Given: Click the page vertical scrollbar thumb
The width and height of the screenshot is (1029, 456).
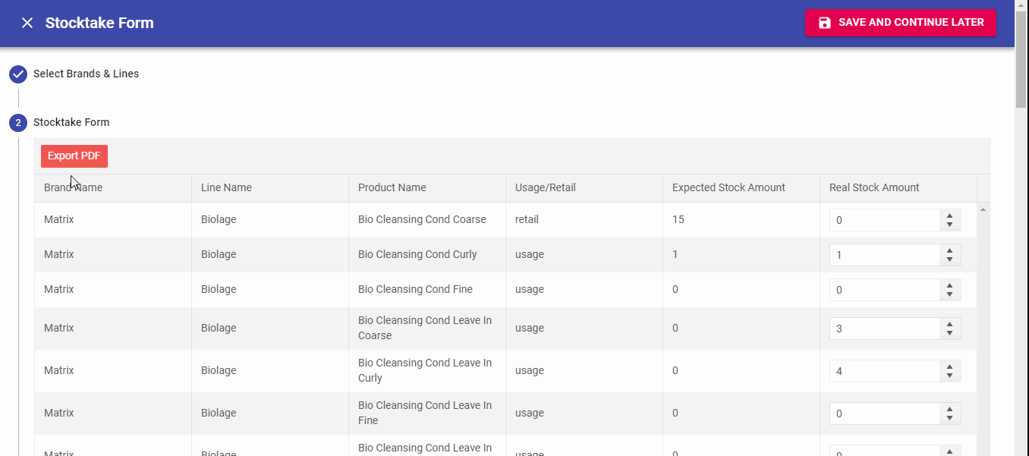Looking at the screenshot, I should point(1022,60).
